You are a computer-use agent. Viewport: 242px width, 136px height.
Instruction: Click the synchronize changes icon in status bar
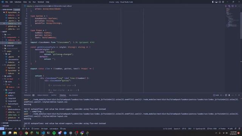click(x=16, y=128)
